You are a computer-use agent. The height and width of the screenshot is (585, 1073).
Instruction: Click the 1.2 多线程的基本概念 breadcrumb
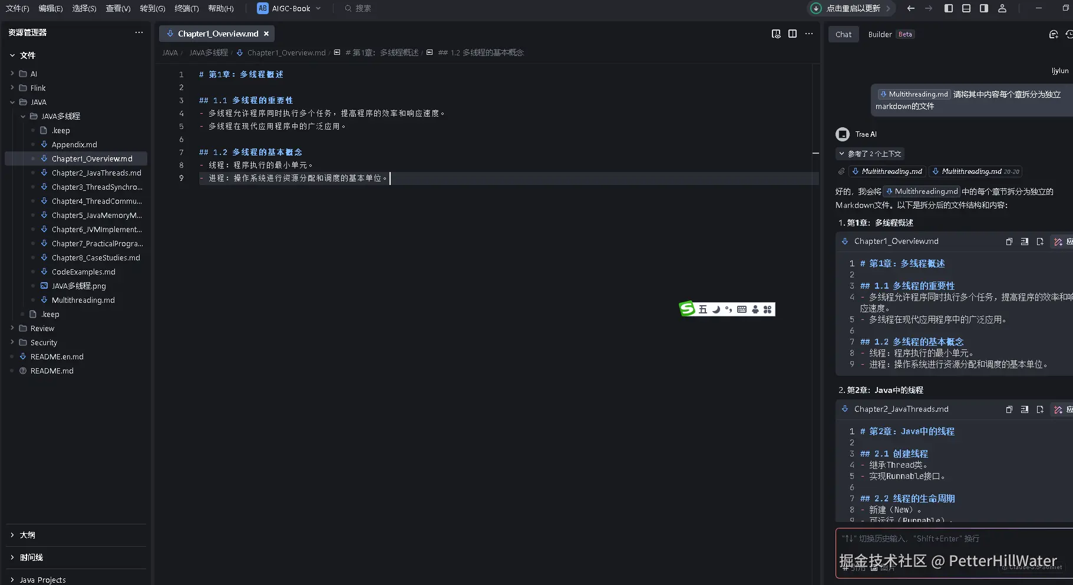(481, 52)
